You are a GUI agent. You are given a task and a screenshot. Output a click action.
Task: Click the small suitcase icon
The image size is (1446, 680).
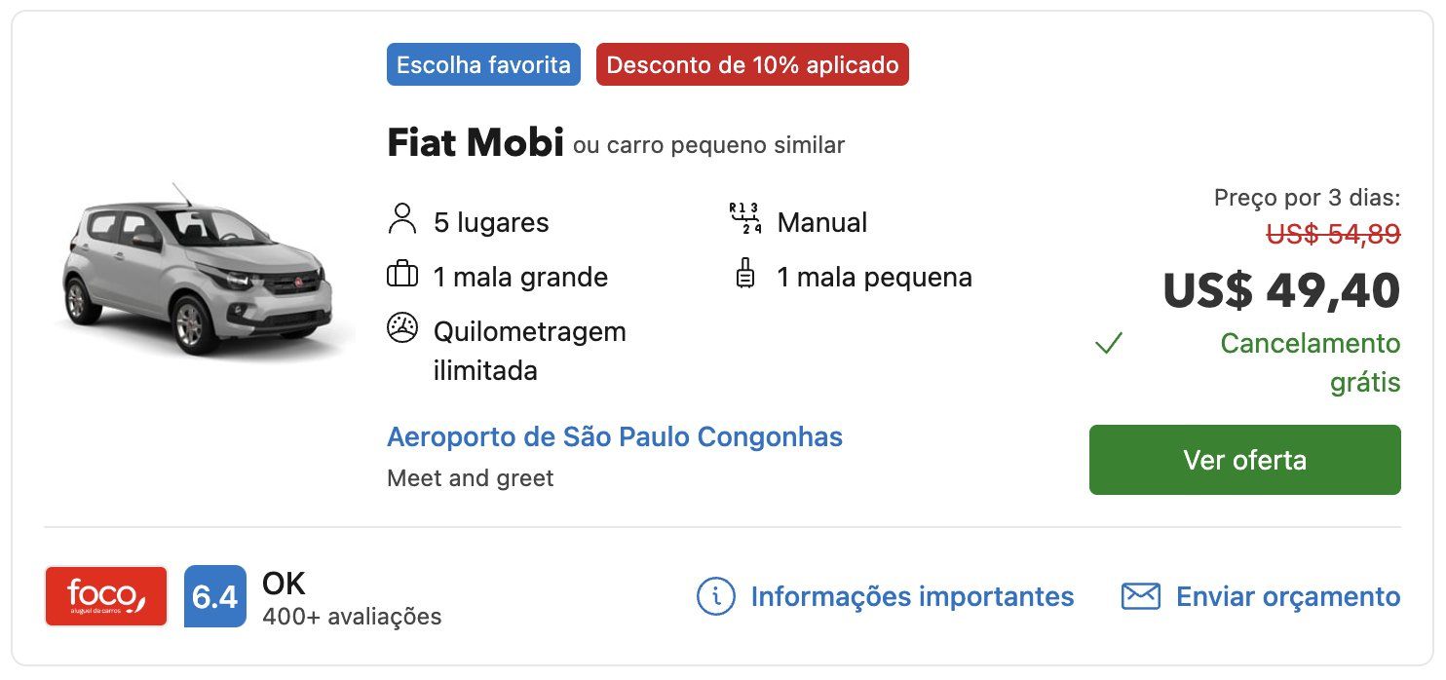pos(745,275)
